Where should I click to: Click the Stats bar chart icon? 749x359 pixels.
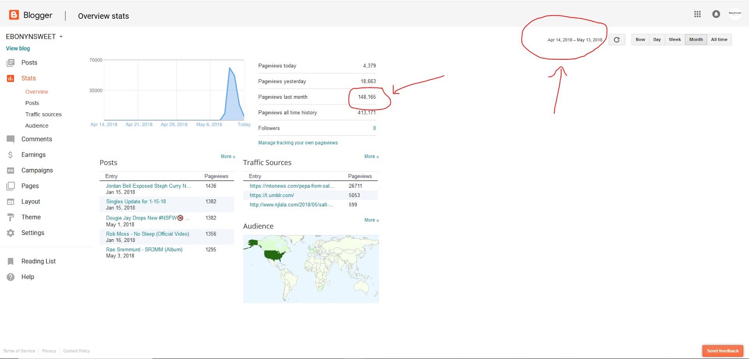[10, 78]
